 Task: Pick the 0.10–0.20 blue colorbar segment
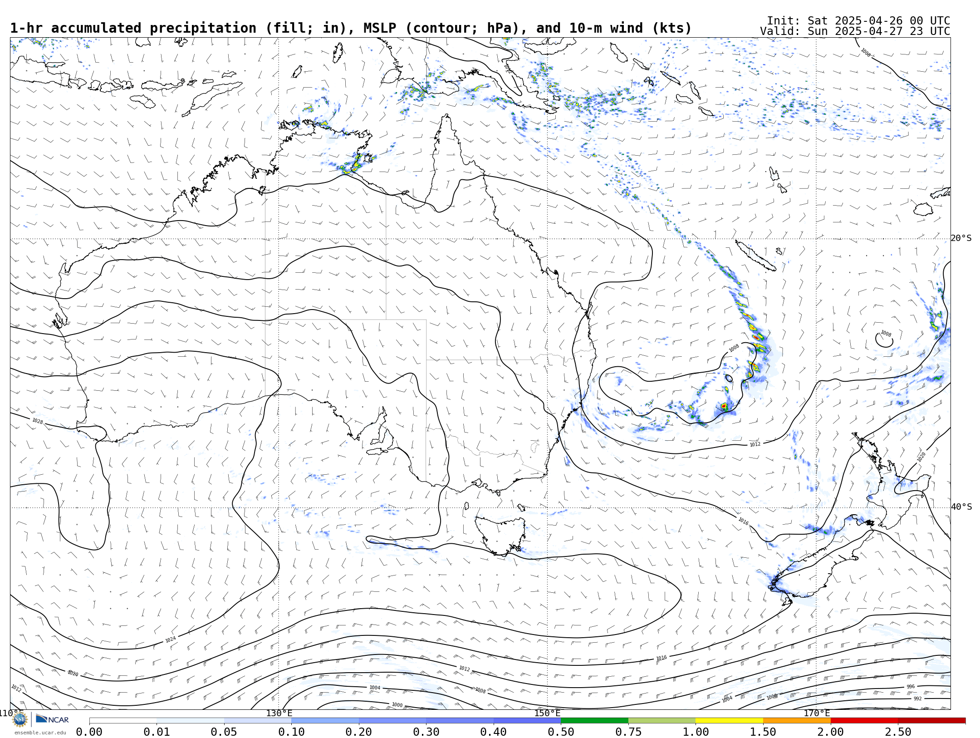click(325, 721)
